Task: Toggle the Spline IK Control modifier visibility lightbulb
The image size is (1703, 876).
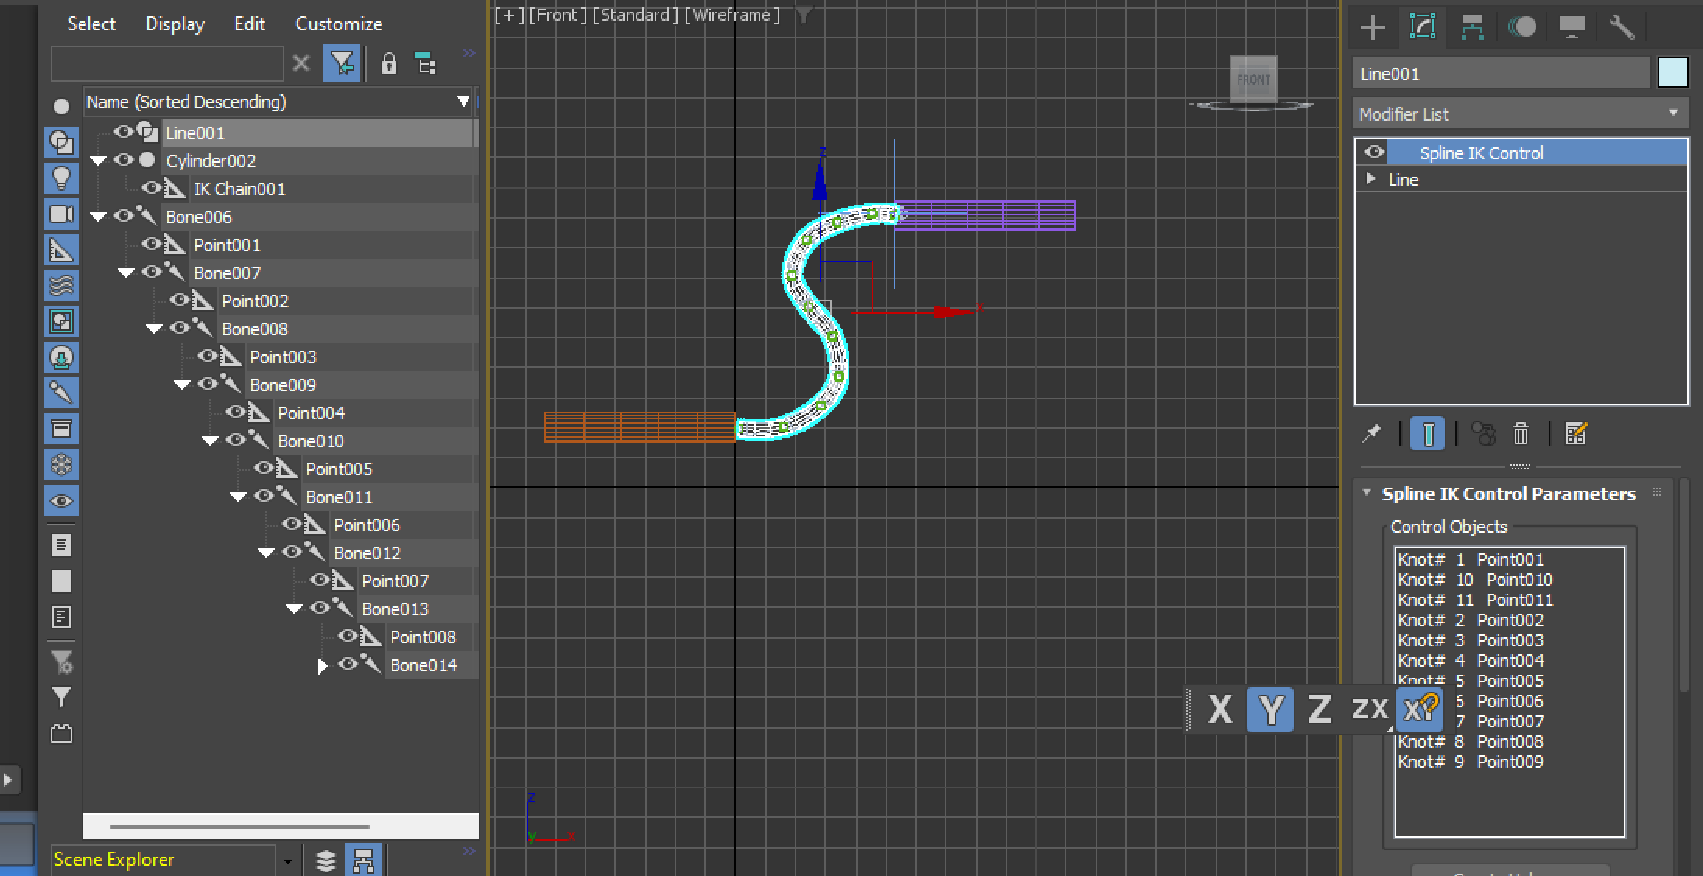Action: click(x=1372, y=152)
